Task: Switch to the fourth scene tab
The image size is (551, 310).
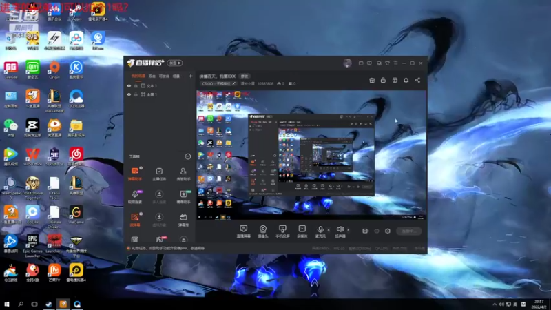Action: point(176,76)
